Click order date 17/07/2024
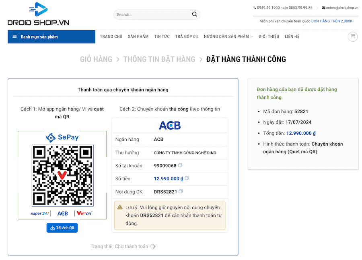362x260 pixels. 298,122
